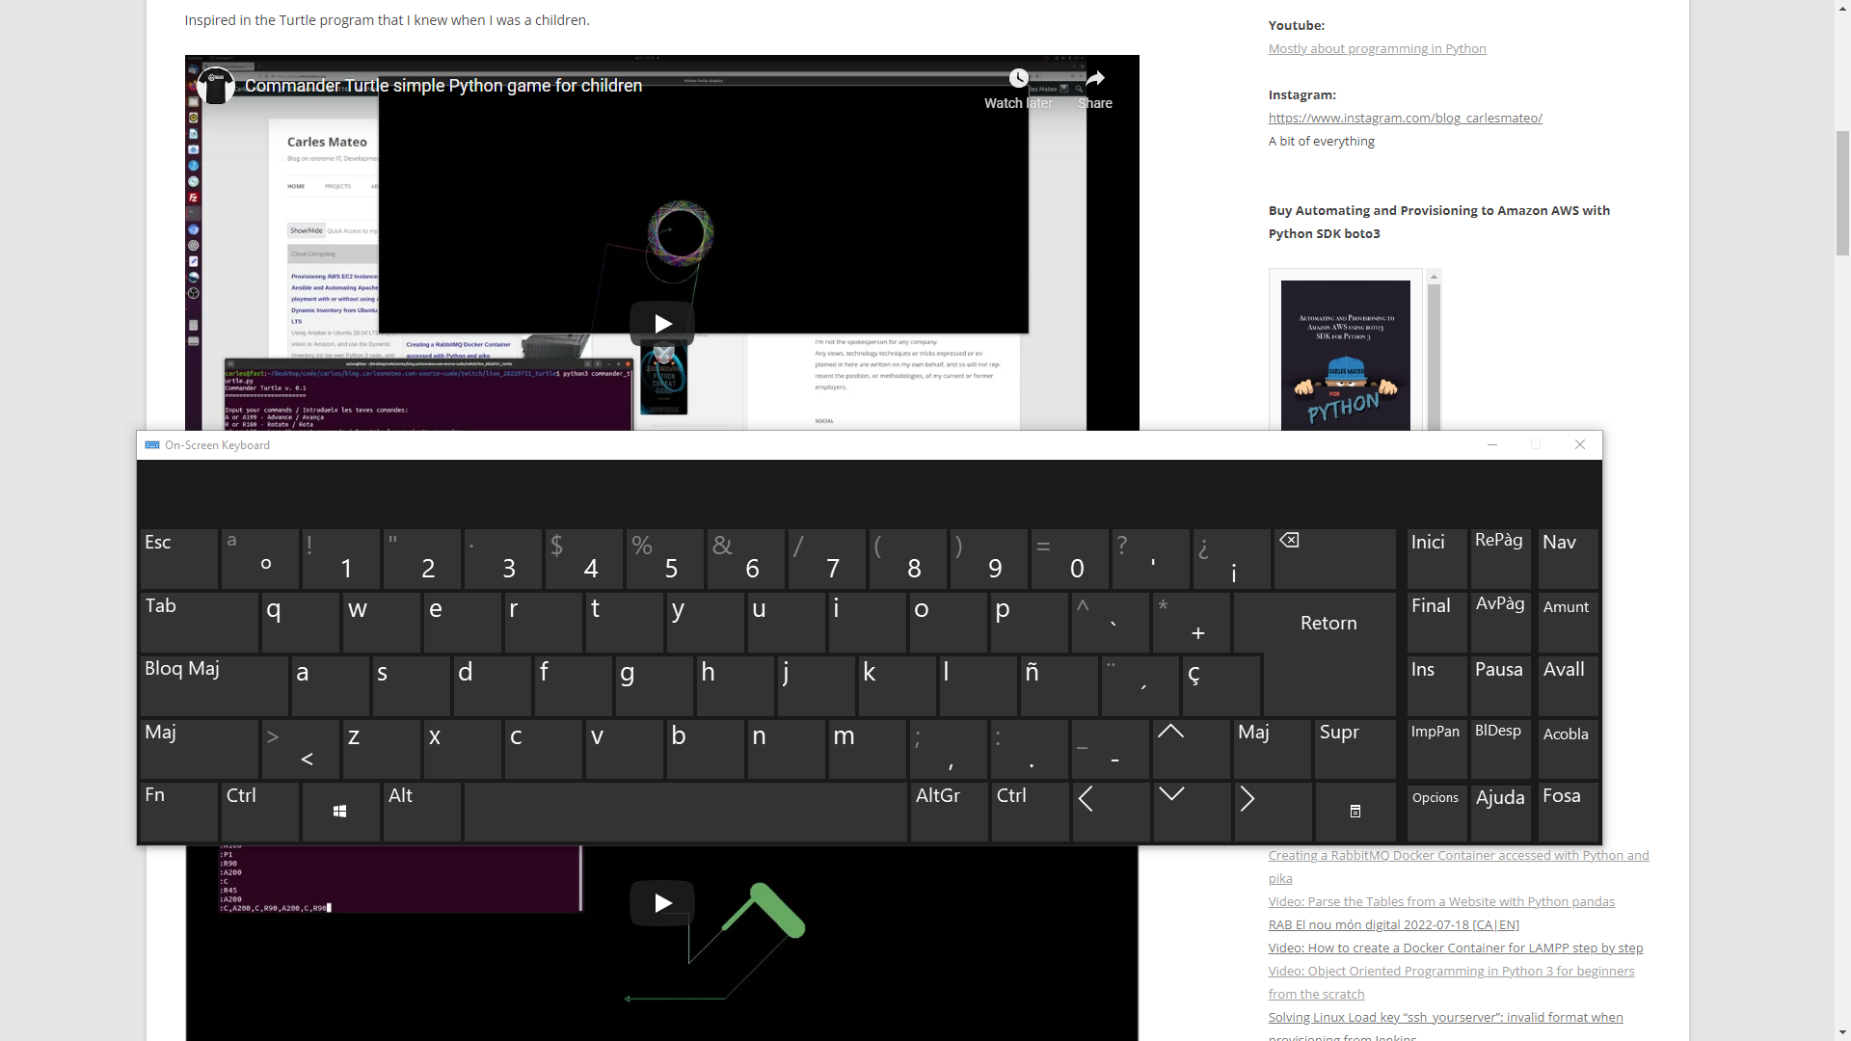
Task: Toggle the Bloq Maj caps lock key
Action: pos(214,685)
